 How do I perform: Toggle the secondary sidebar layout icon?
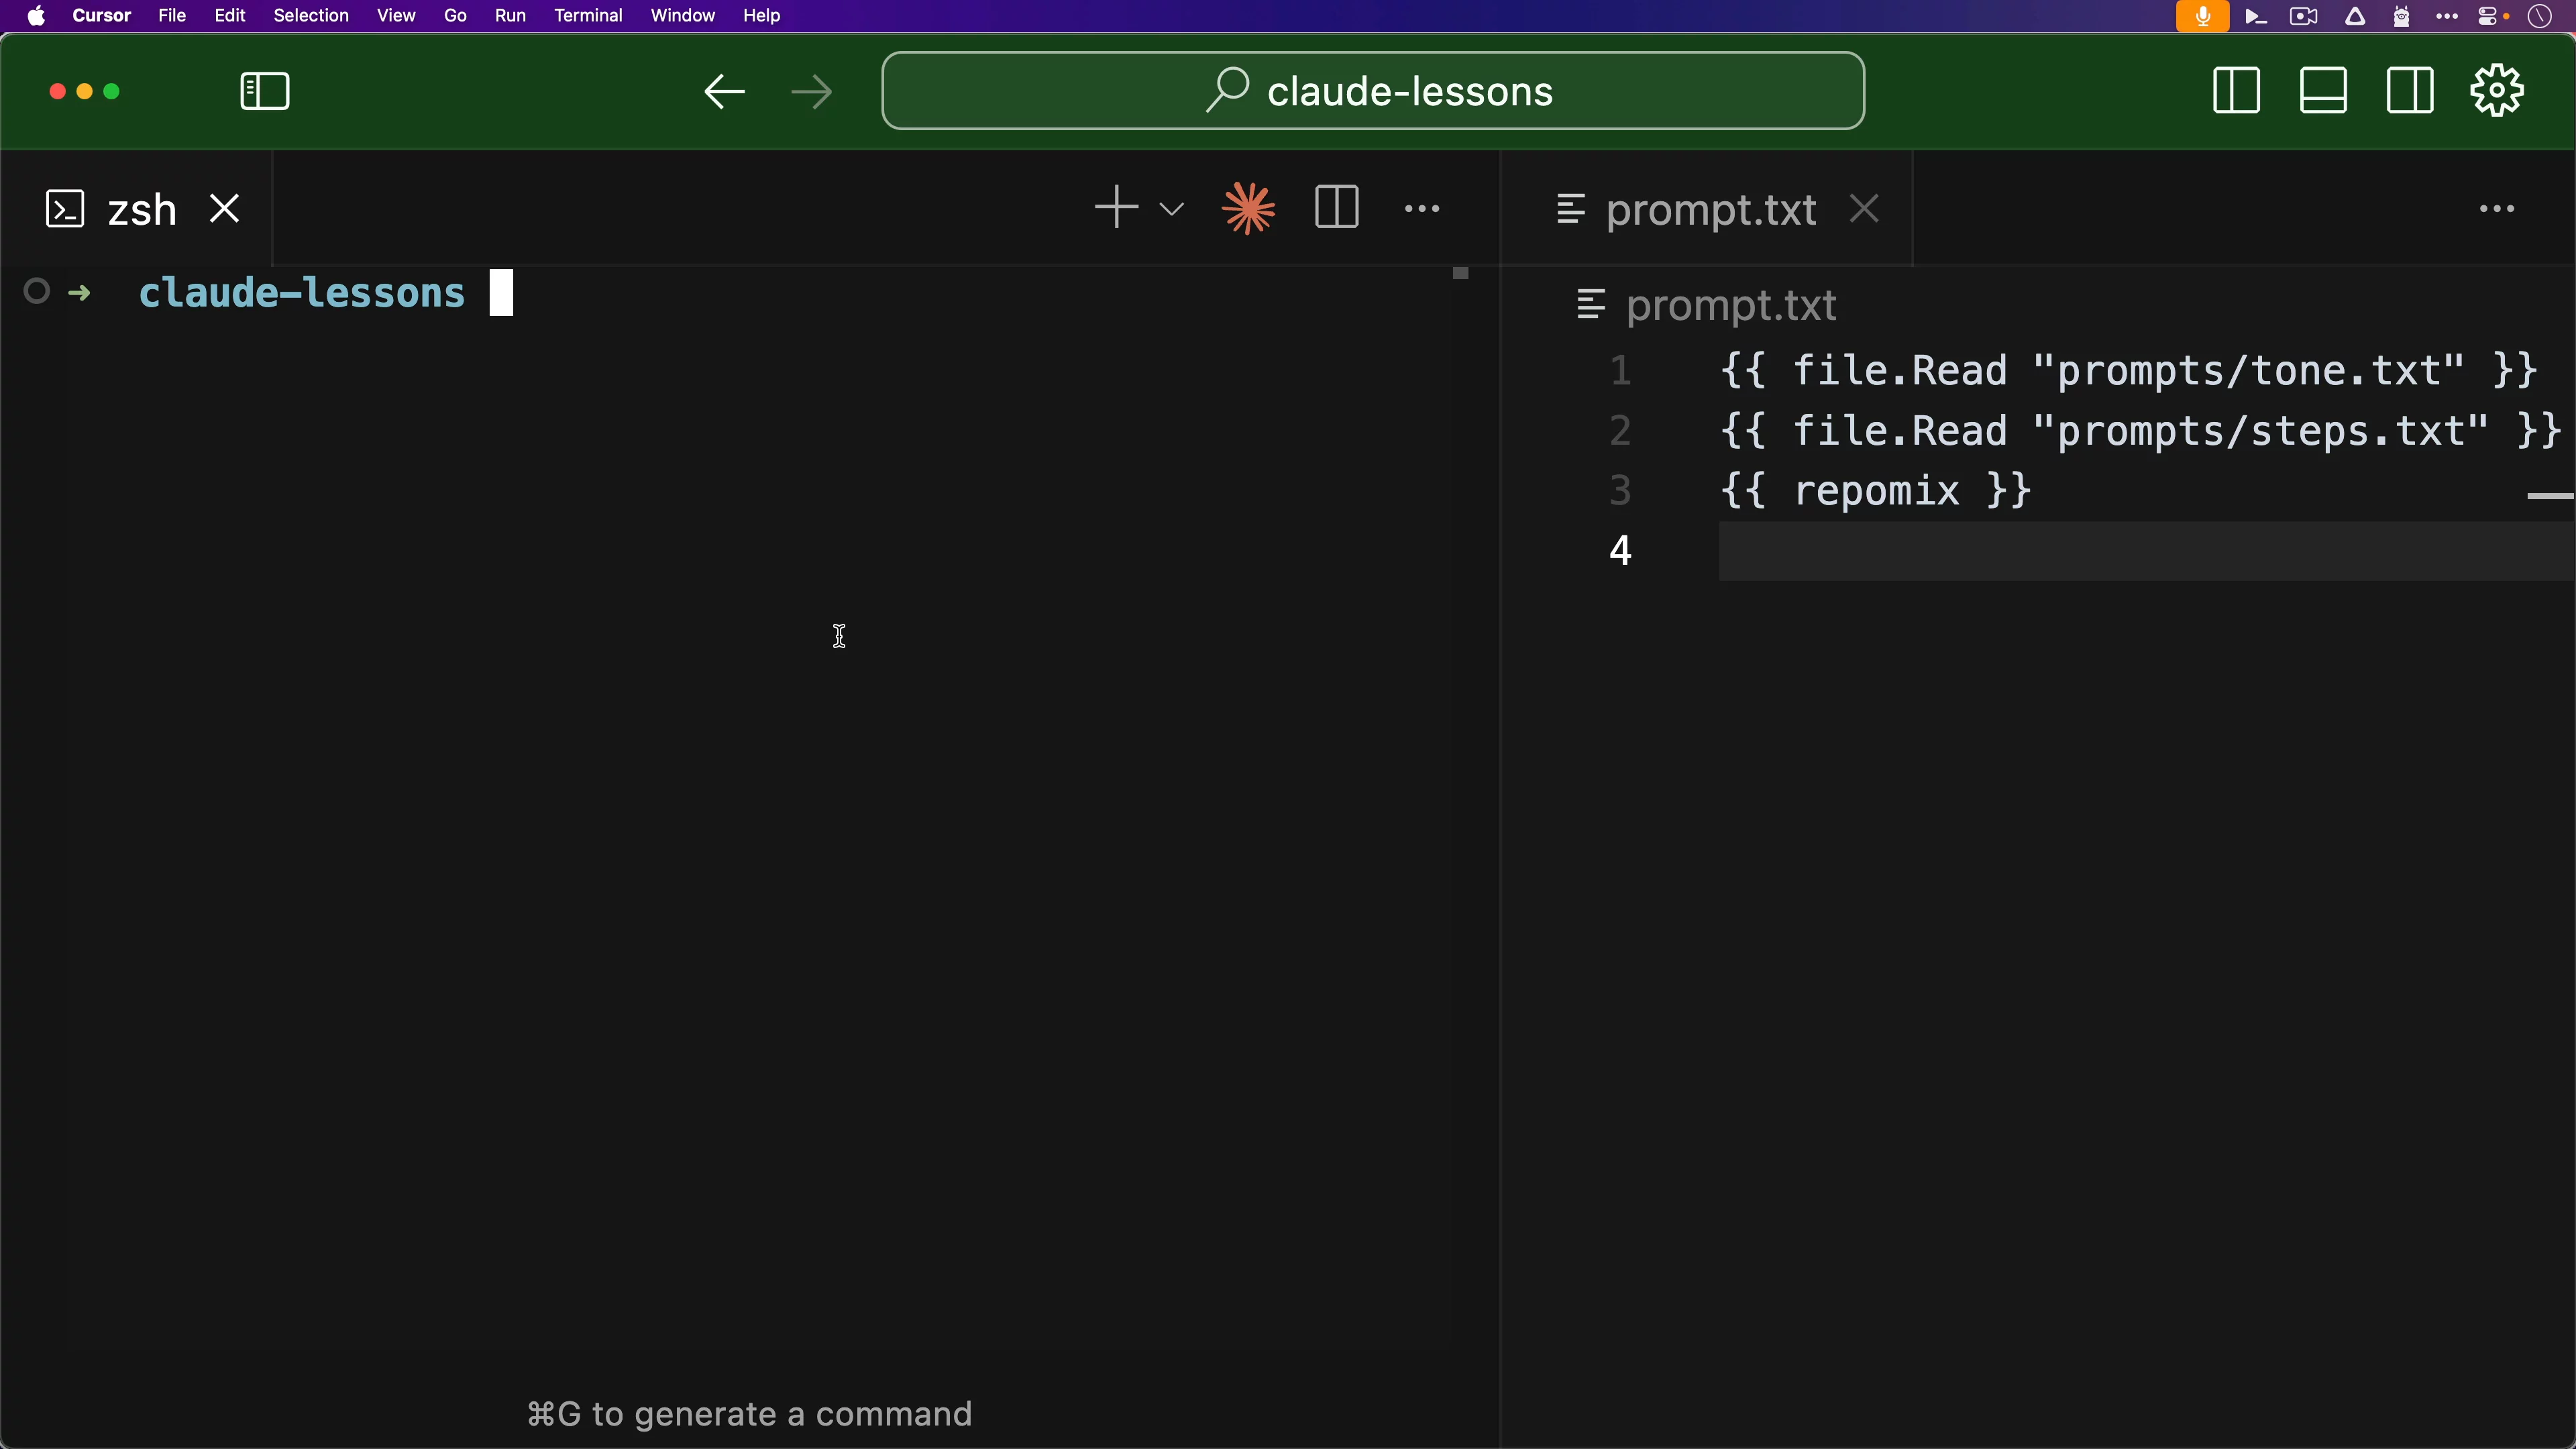point(2410,91)
